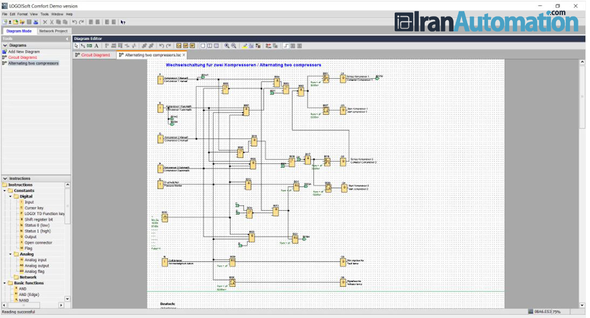Select the selection arrow tool in Diagram Editor
The height and width of the screenshot is (318, 590).
click(76, 46)
